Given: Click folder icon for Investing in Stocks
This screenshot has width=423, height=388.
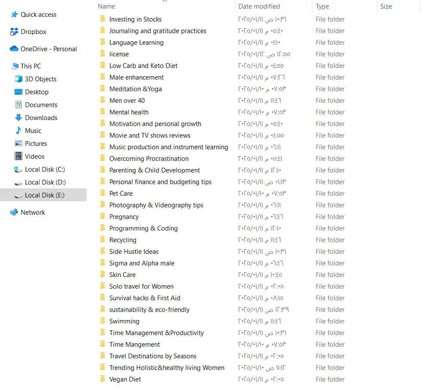Looking at the screenshot, I should pos(103,19).
